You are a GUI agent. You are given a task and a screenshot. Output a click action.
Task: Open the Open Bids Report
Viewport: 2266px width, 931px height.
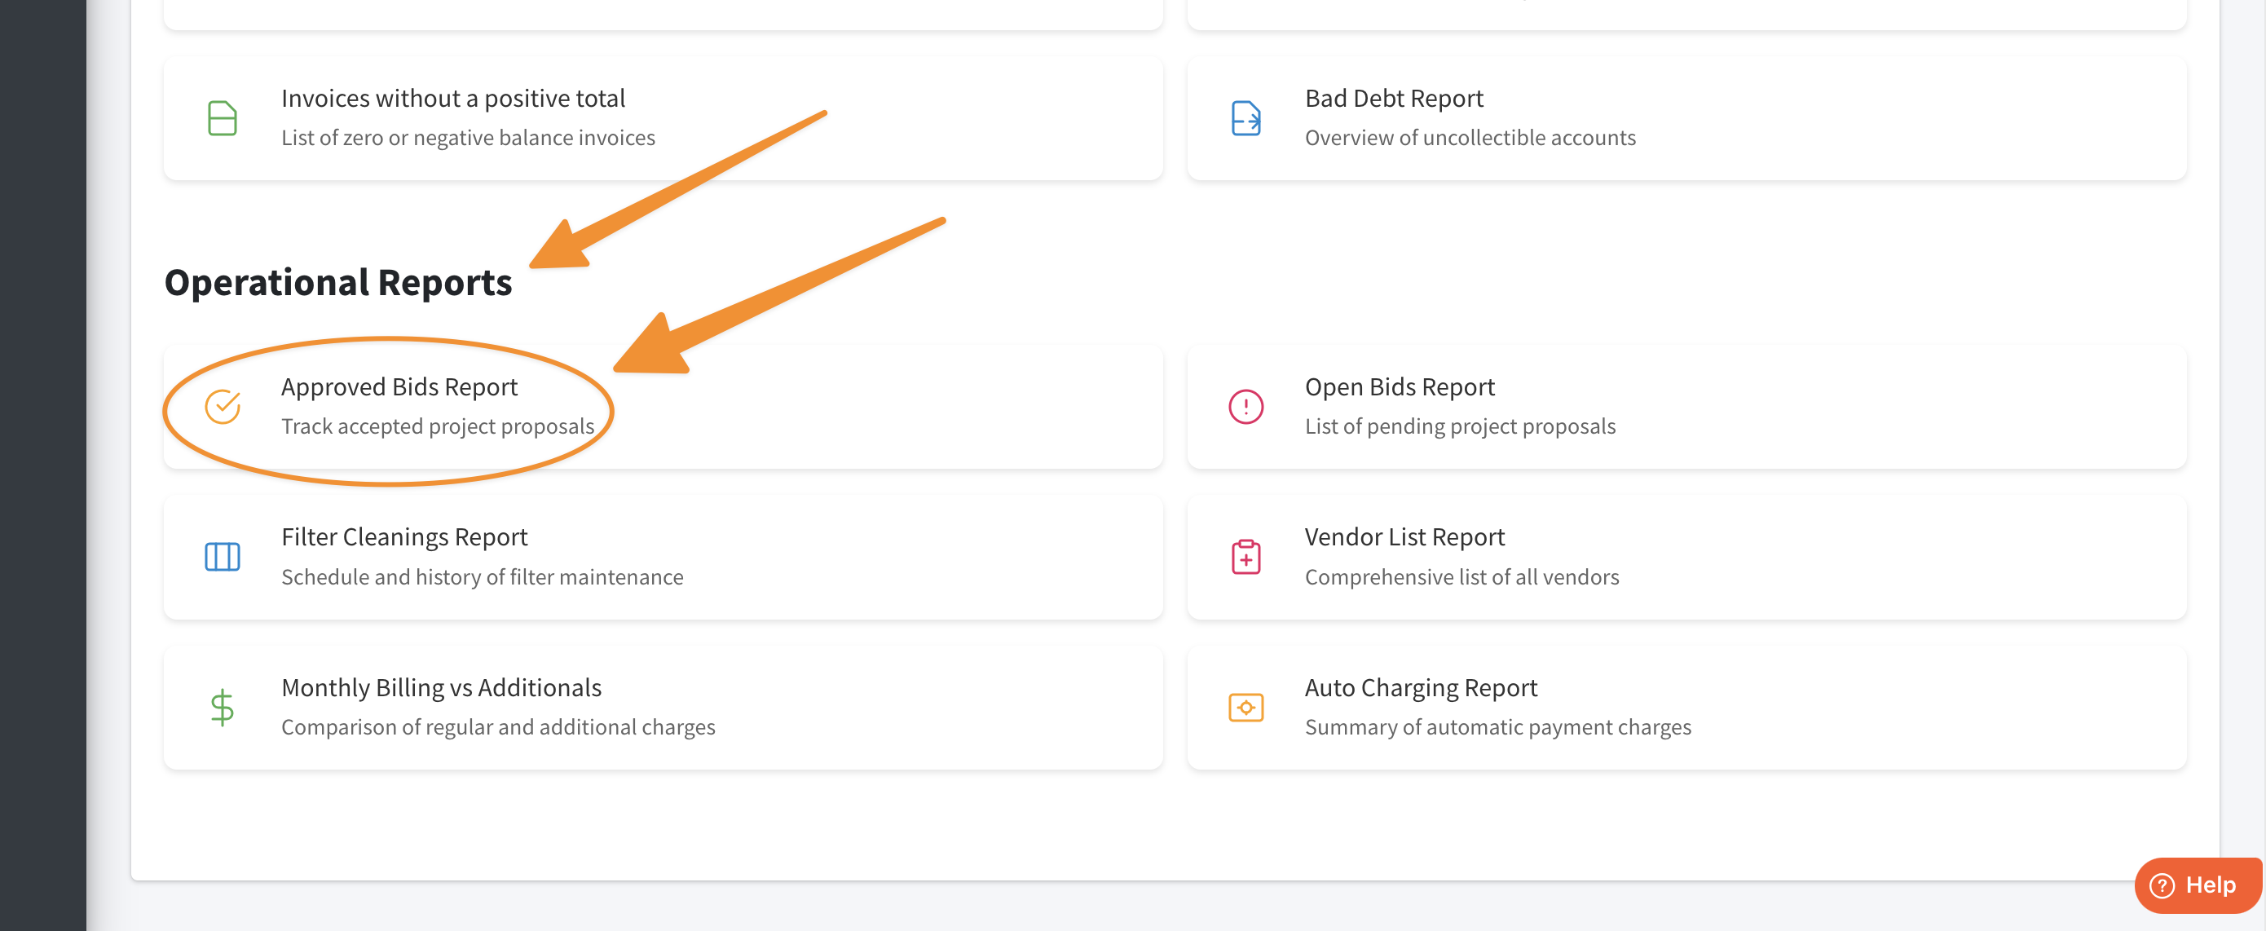click(1400, 387)
